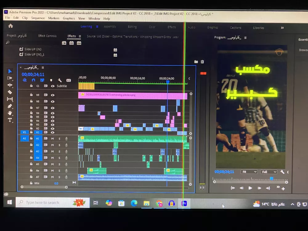The height and width of the screenshot is (231, 308).
Task: Expand the Program panel overflow chevron
Action: [x=278, y=187]
